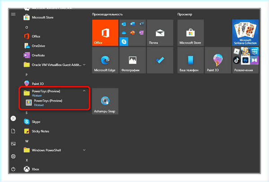Click the letter S section header

26,113
